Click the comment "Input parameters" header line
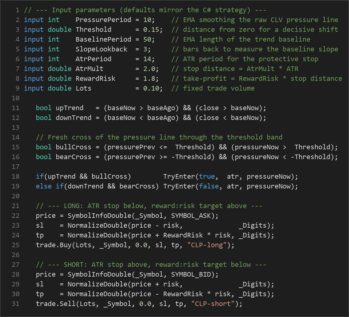This screenshot has height=317, width=349. [145, 10]
